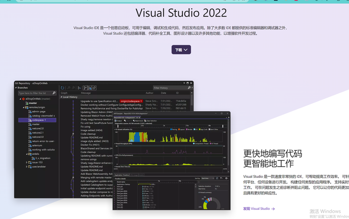Select commit 'Removing AuthService and fixing Dockerfile'
Viewport: 349px width, 219px height.
pos(111,108)
